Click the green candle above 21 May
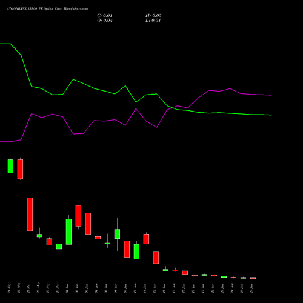 pyautogui.click(x=10, y=166)
